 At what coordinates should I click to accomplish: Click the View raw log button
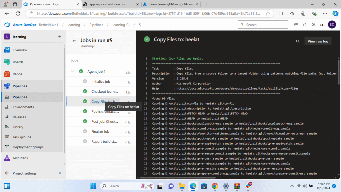pos(318,41)
